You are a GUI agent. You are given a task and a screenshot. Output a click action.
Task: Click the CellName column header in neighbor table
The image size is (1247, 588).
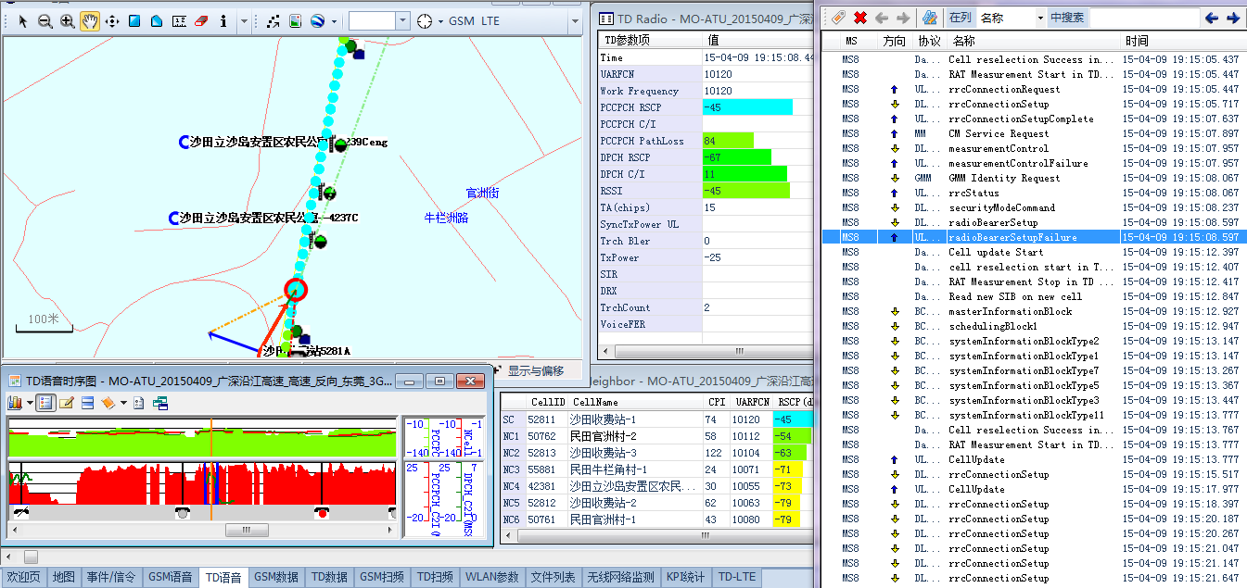(636, 403)
